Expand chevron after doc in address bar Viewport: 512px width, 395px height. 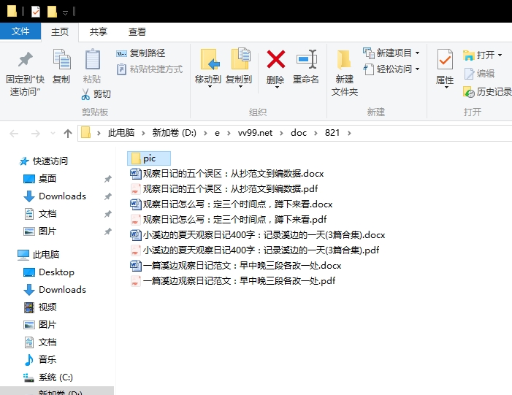[316, 133]
